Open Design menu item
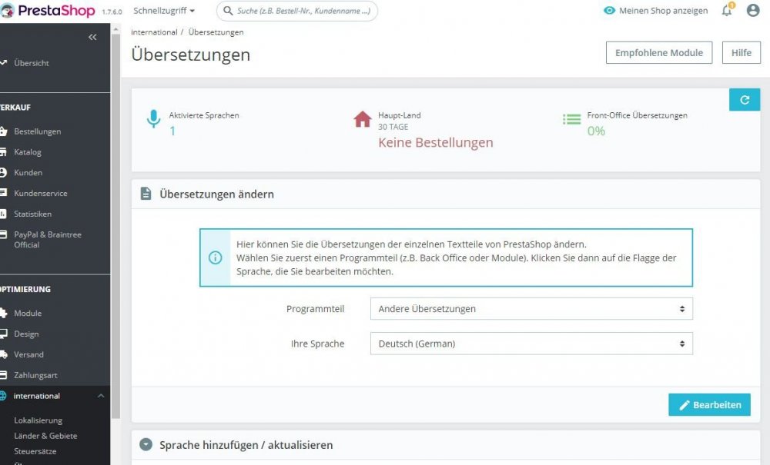Image resolution: width=770 pixels, height=465 pixels. [x=26, y=334]
